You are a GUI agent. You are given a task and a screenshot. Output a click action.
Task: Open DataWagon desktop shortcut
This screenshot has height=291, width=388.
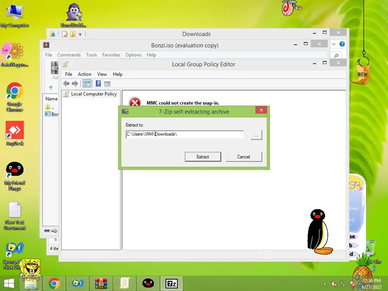pos(14,55)
